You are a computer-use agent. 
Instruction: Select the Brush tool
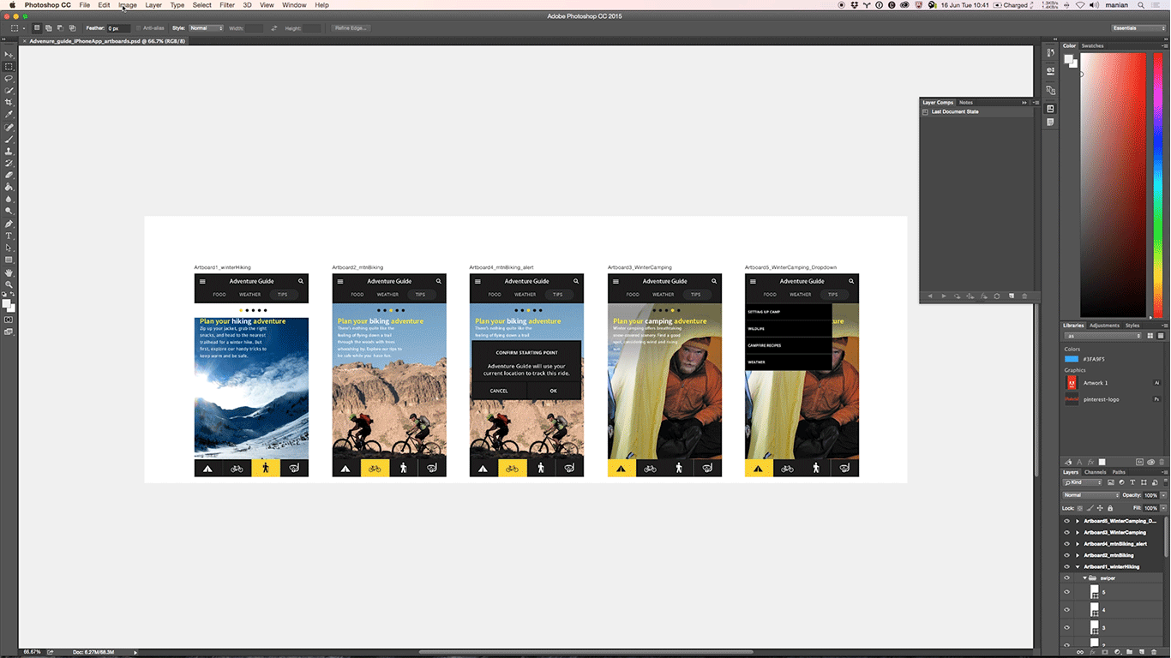(x=9, y=139)
